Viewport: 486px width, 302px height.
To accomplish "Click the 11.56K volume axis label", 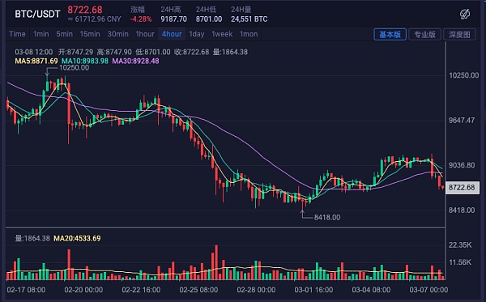I will point(460,262).
